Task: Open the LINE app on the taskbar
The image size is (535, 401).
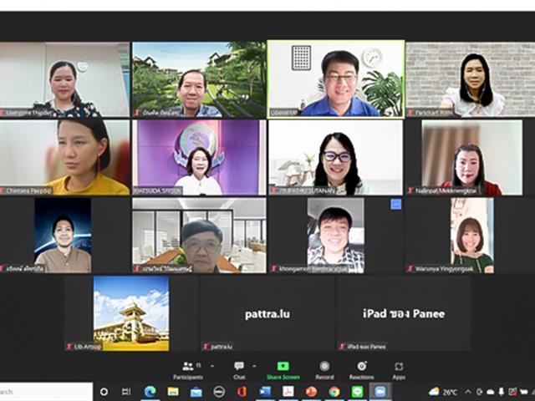Action: click(x=357, y=392)
